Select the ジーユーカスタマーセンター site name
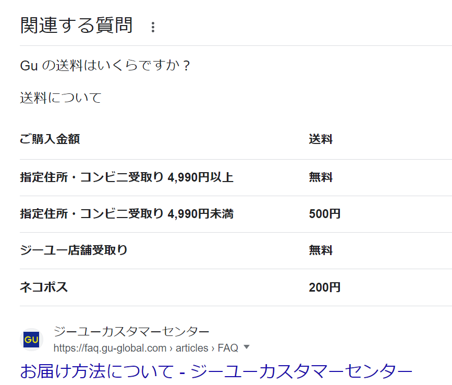The width and height of the screenshot is (452, 385). pyautogui.click(x=131, y=331)
